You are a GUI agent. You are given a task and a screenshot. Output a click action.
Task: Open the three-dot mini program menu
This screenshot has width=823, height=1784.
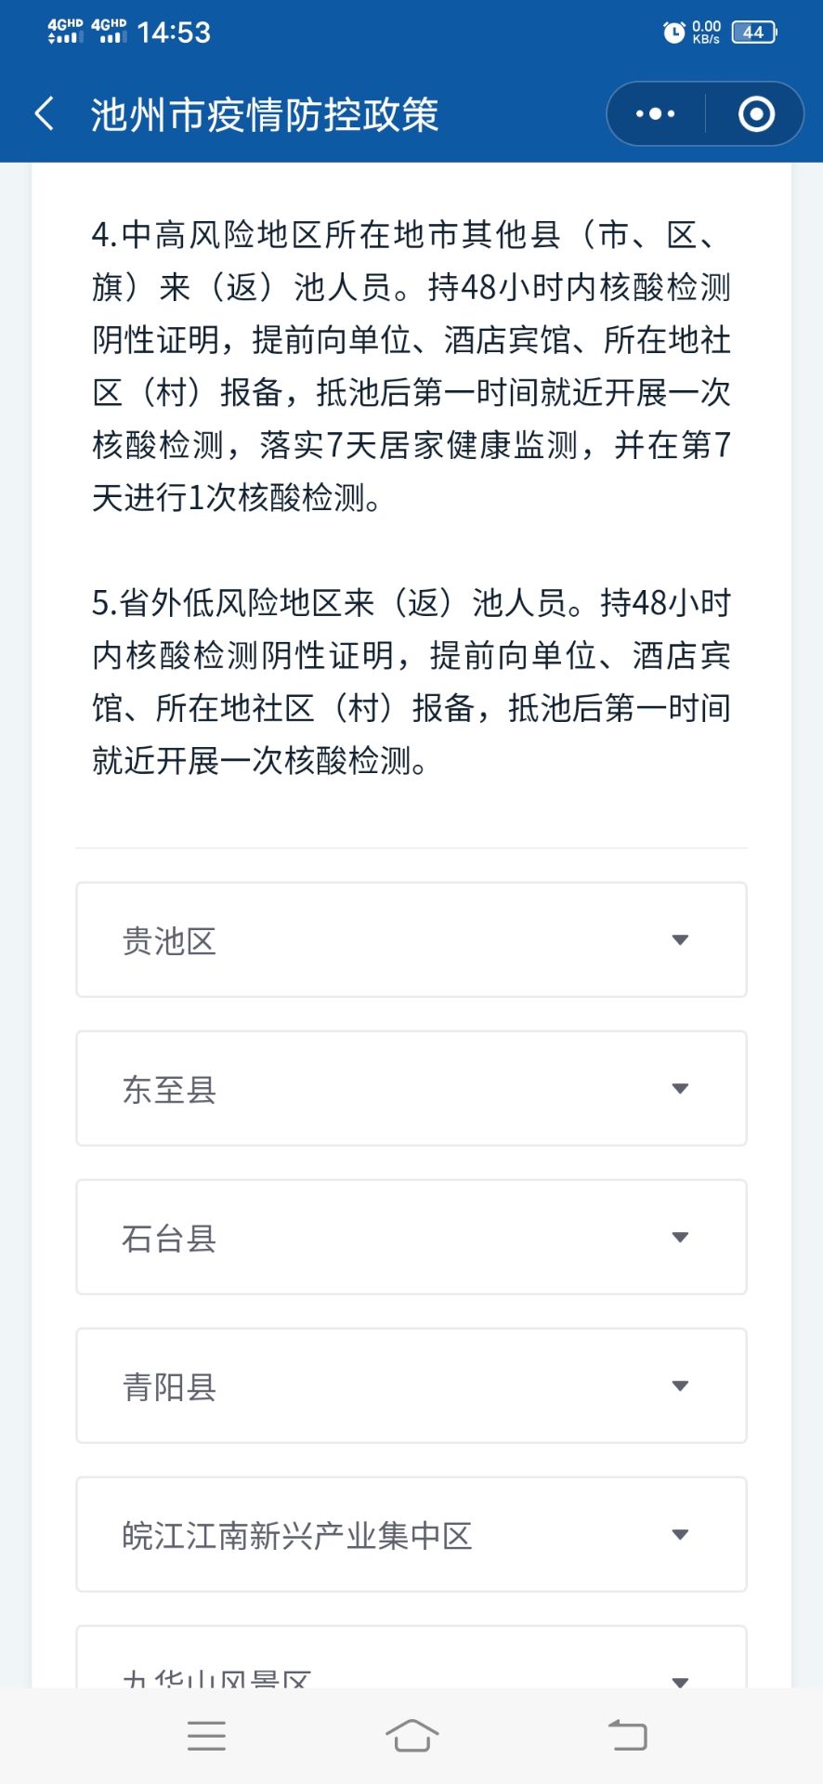coord(656,114)
